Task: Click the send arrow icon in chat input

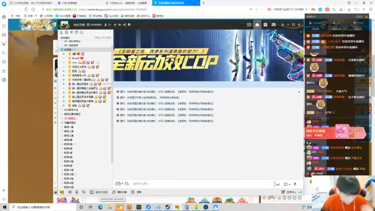Action: (x=277, y=184)
